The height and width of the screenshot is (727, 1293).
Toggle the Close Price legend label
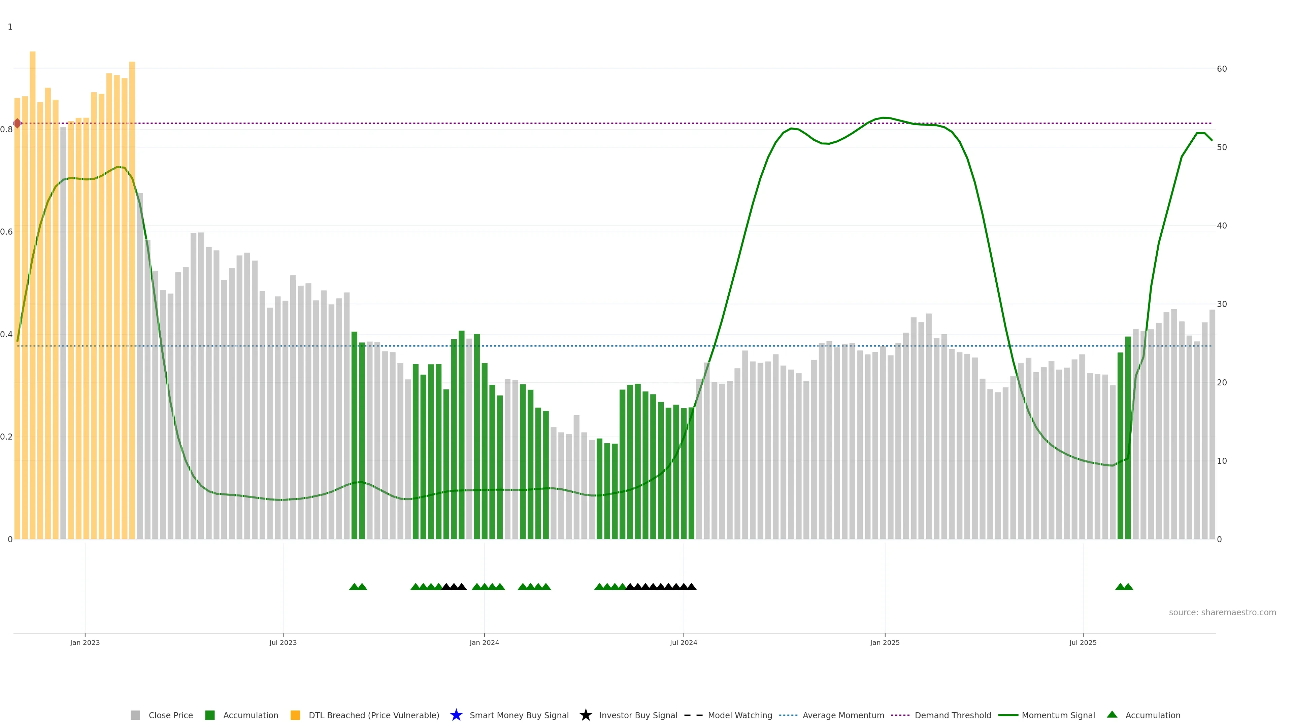click(x=171, y=715)
